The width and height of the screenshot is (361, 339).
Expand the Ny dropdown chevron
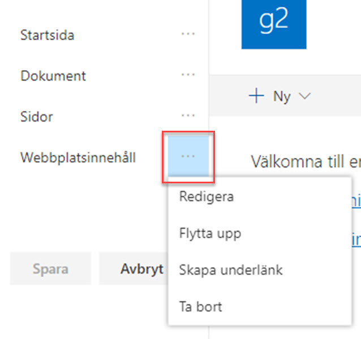(304, 96)
